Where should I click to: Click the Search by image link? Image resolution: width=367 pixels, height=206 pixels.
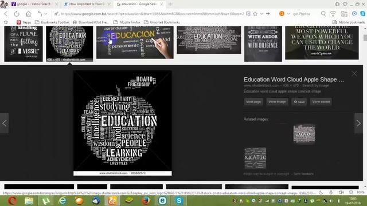pos(315,85)
